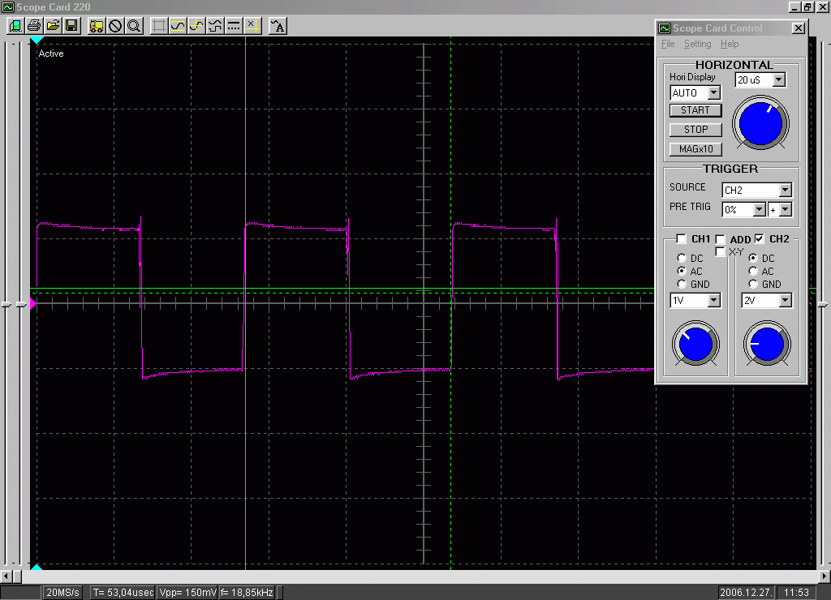
Task: Click the magnifying glass zoom icon
Action: tap(134, 25)
